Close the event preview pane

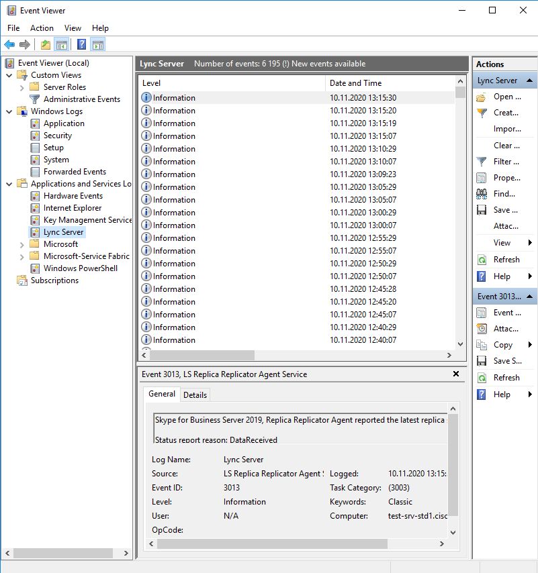(456, 374)
